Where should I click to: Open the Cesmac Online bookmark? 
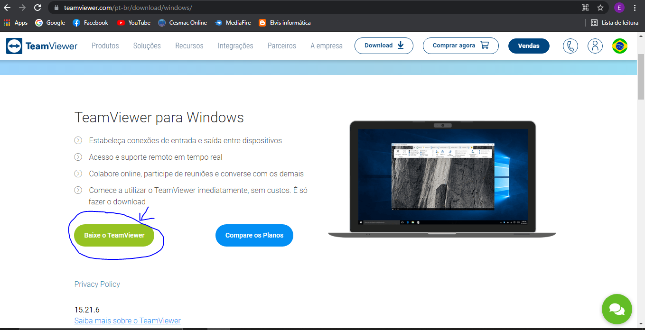click(182, 23)
